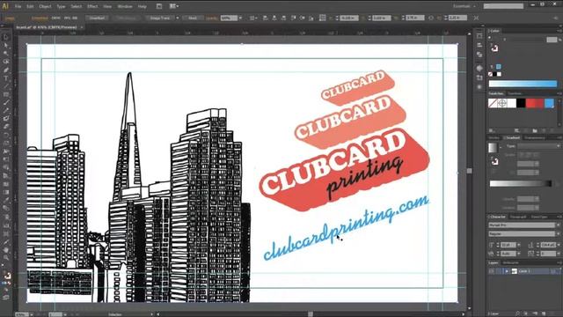Select the black swatch

point(521,104)
